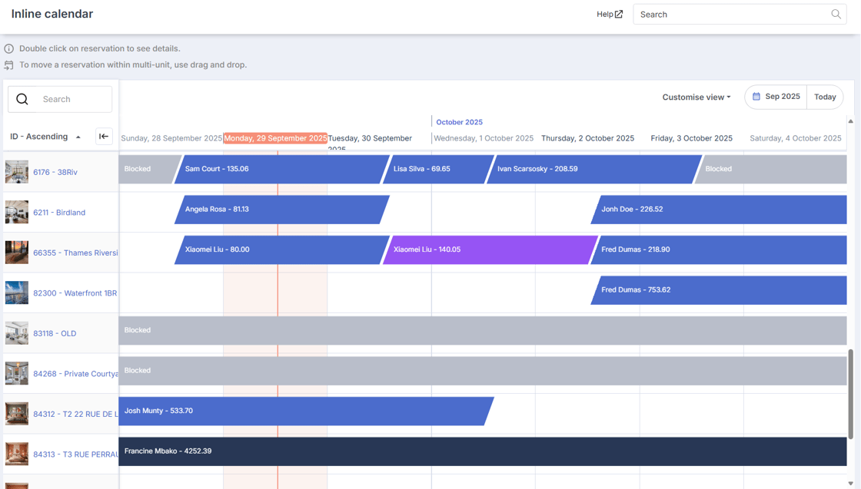861x489 pixels.
Task: Open property 82300 - Waterfront 1BR
Action: click(75, 293)
